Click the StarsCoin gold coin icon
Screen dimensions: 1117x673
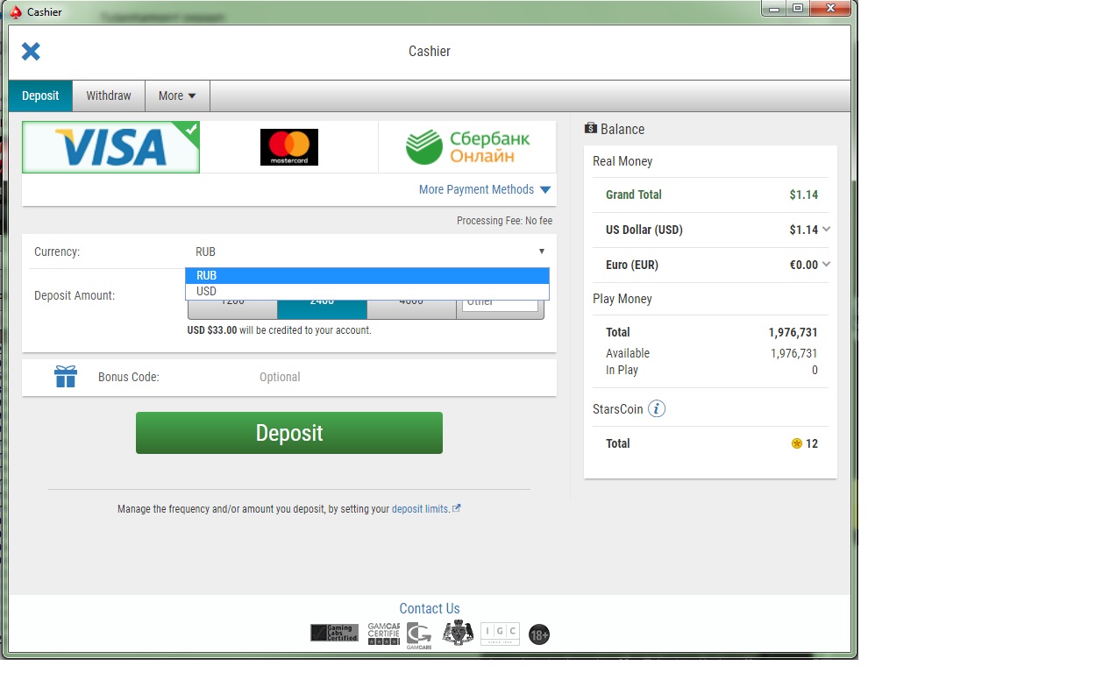coord(796,443)
